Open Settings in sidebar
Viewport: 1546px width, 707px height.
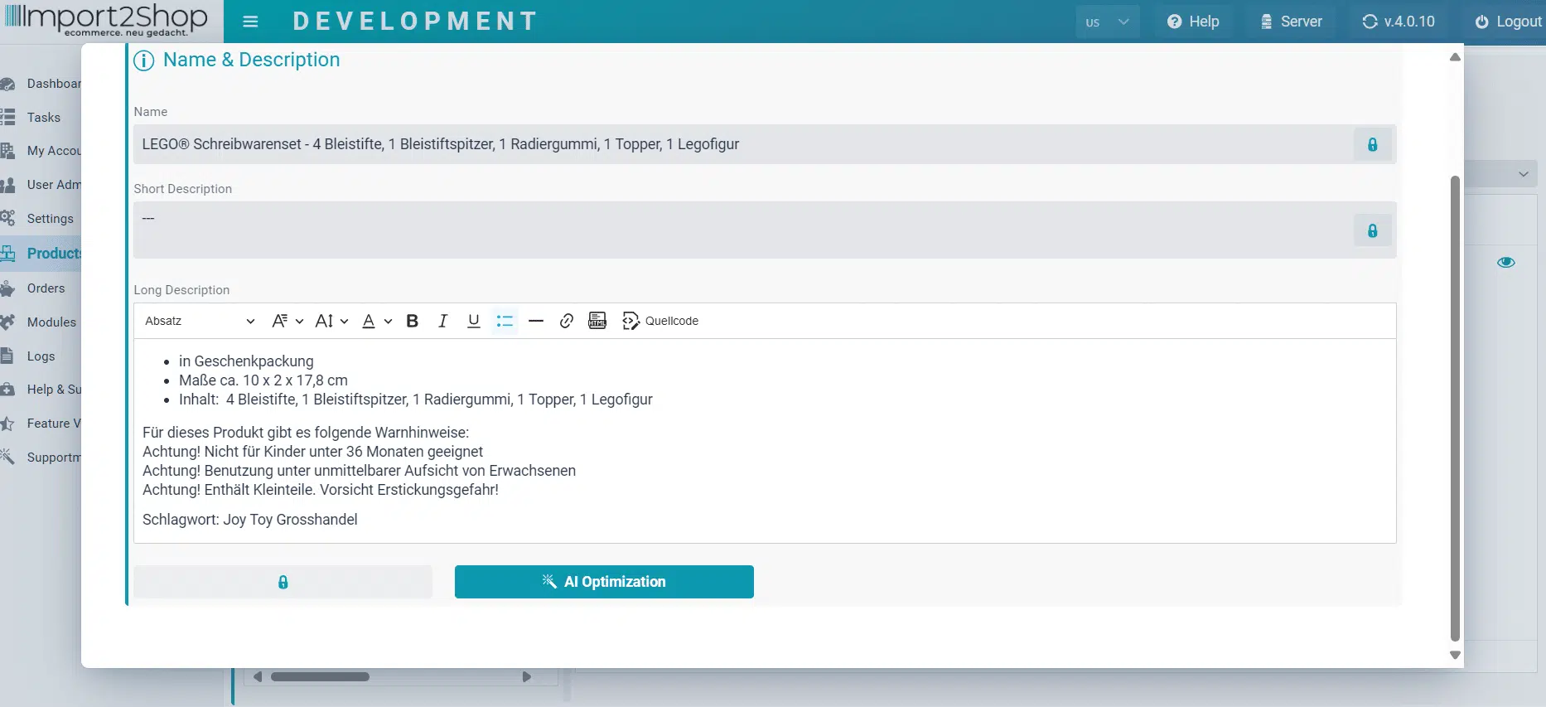pyautogui.click(x=41, y=219)
